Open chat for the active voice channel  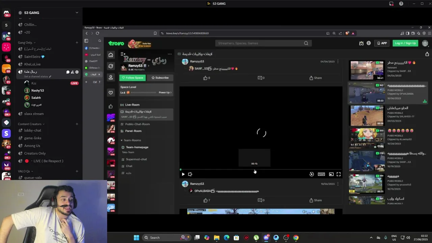pos(68,72)
